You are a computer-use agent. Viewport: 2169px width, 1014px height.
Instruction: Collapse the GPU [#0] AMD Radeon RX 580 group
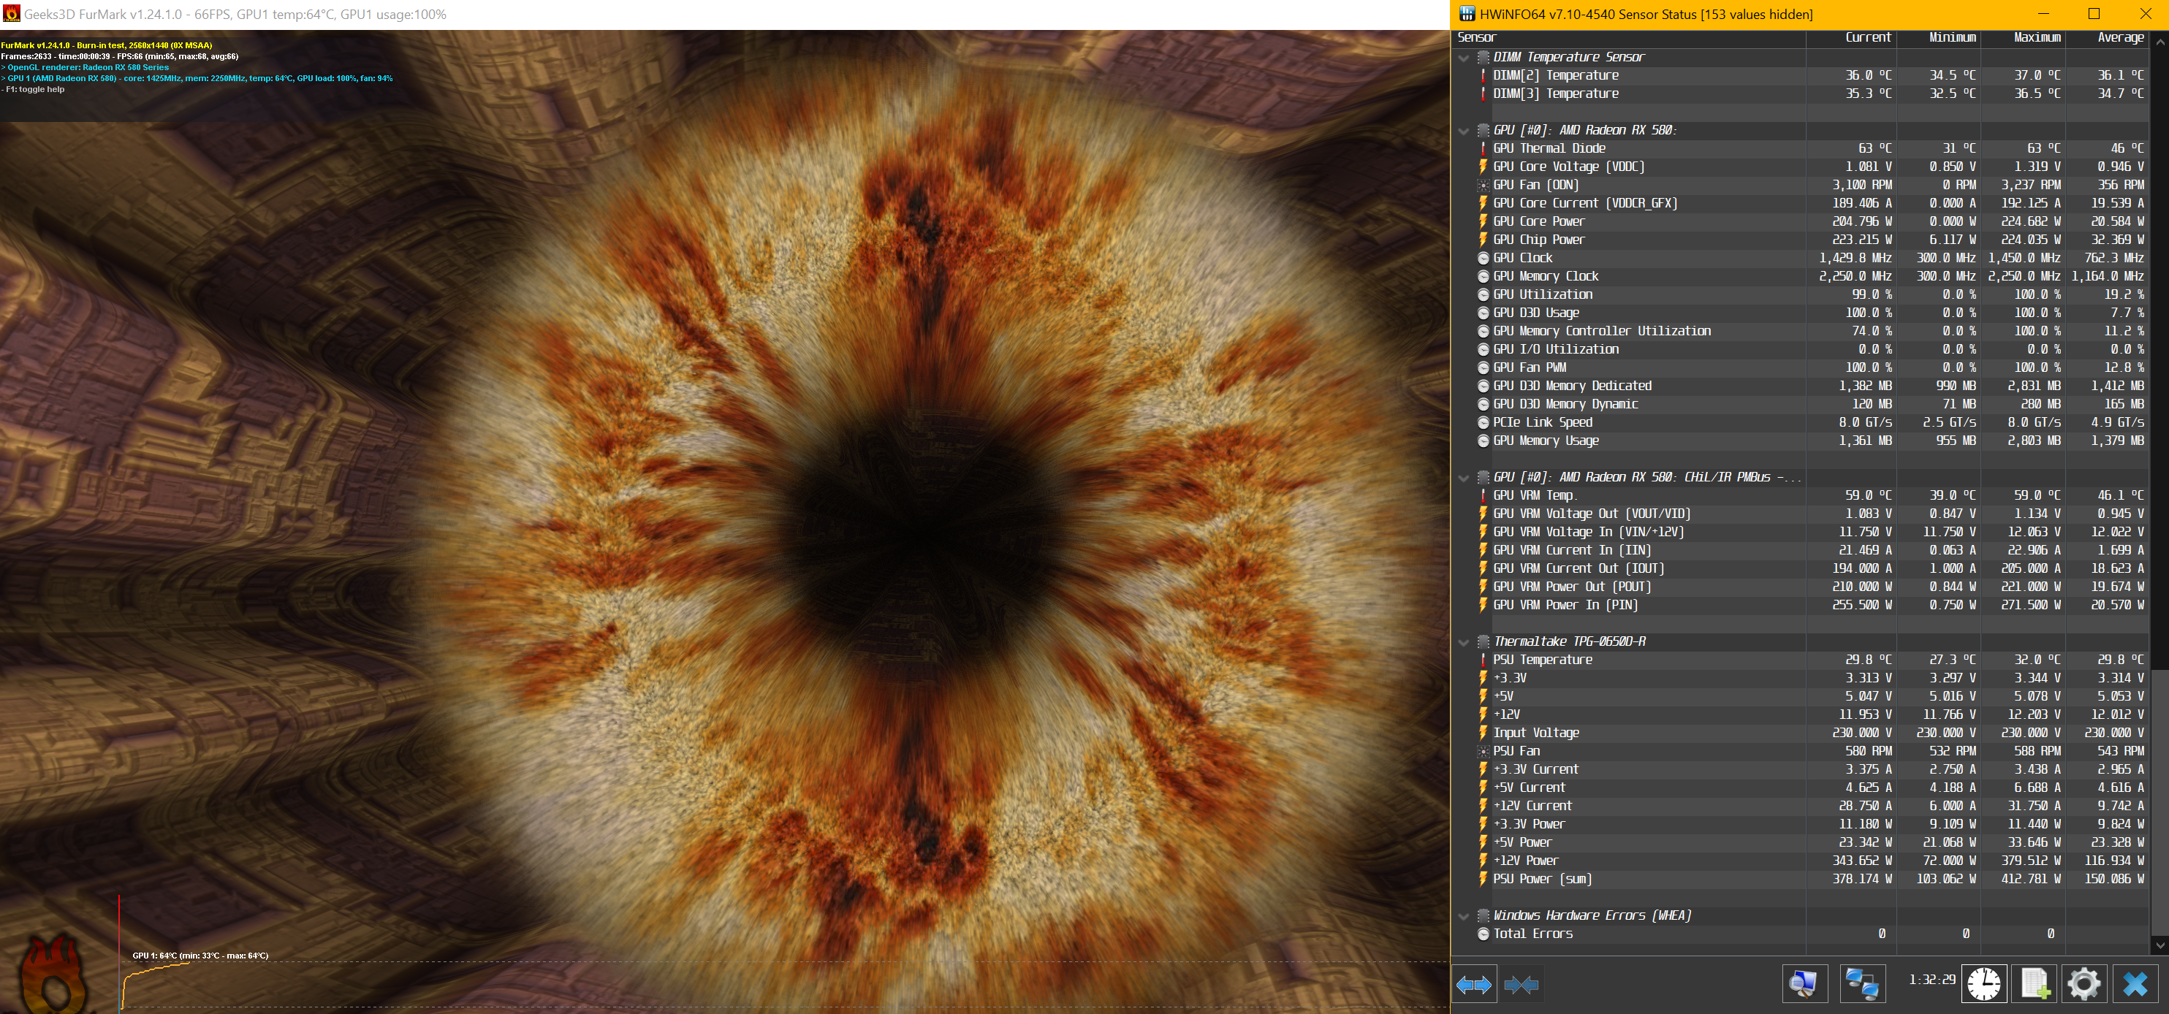coord(1463,131)
